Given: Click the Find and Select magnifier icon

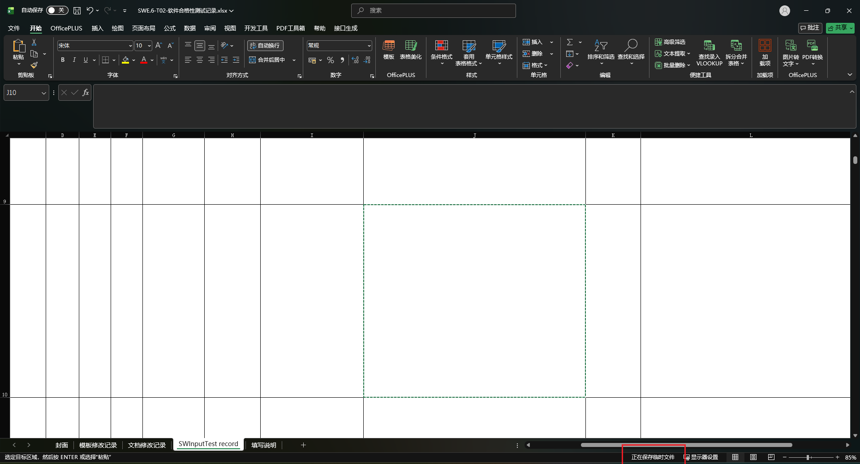Looking at the screenshot, I should (631, 46).
